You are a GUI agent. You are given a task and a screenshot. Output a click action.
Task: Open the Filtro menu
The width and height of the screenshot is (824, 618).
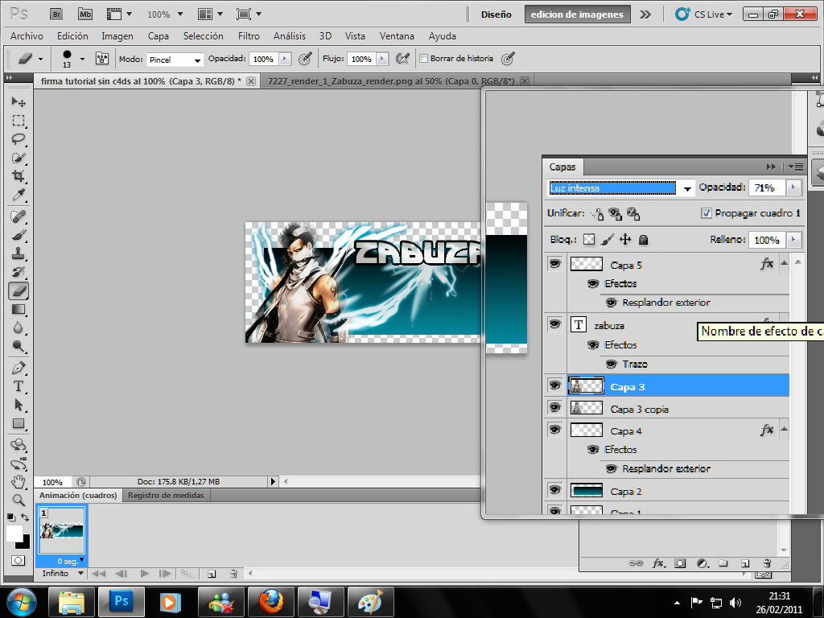click(x=249, y=36)
